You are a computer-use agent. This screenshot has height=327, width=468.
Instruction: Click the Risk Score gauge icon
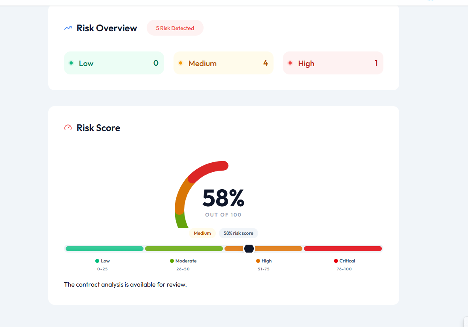pyautogui.click(x=68, y=127)
